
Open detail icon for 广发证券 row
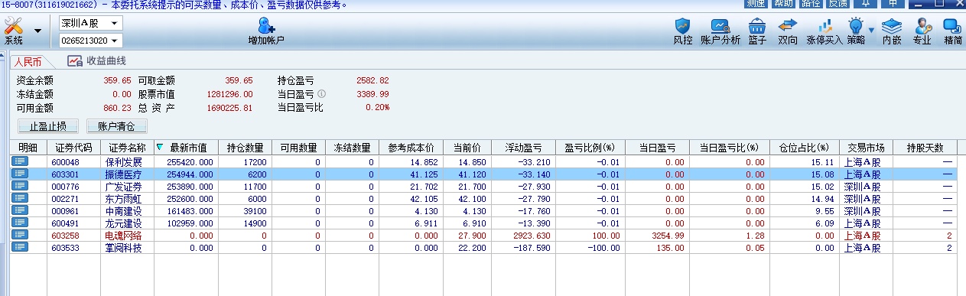point(19,186)
